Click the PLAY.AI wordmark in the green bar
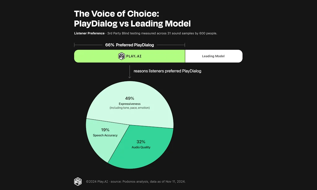Viewport: 317px width, 190px height. coord(134,56)
